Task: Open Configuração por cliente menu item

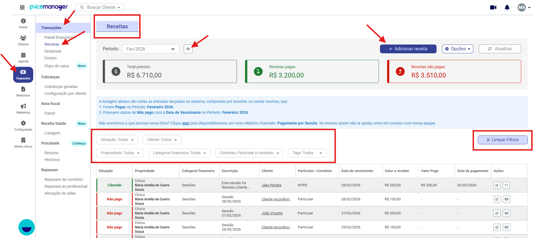Action: coord(65,93)
